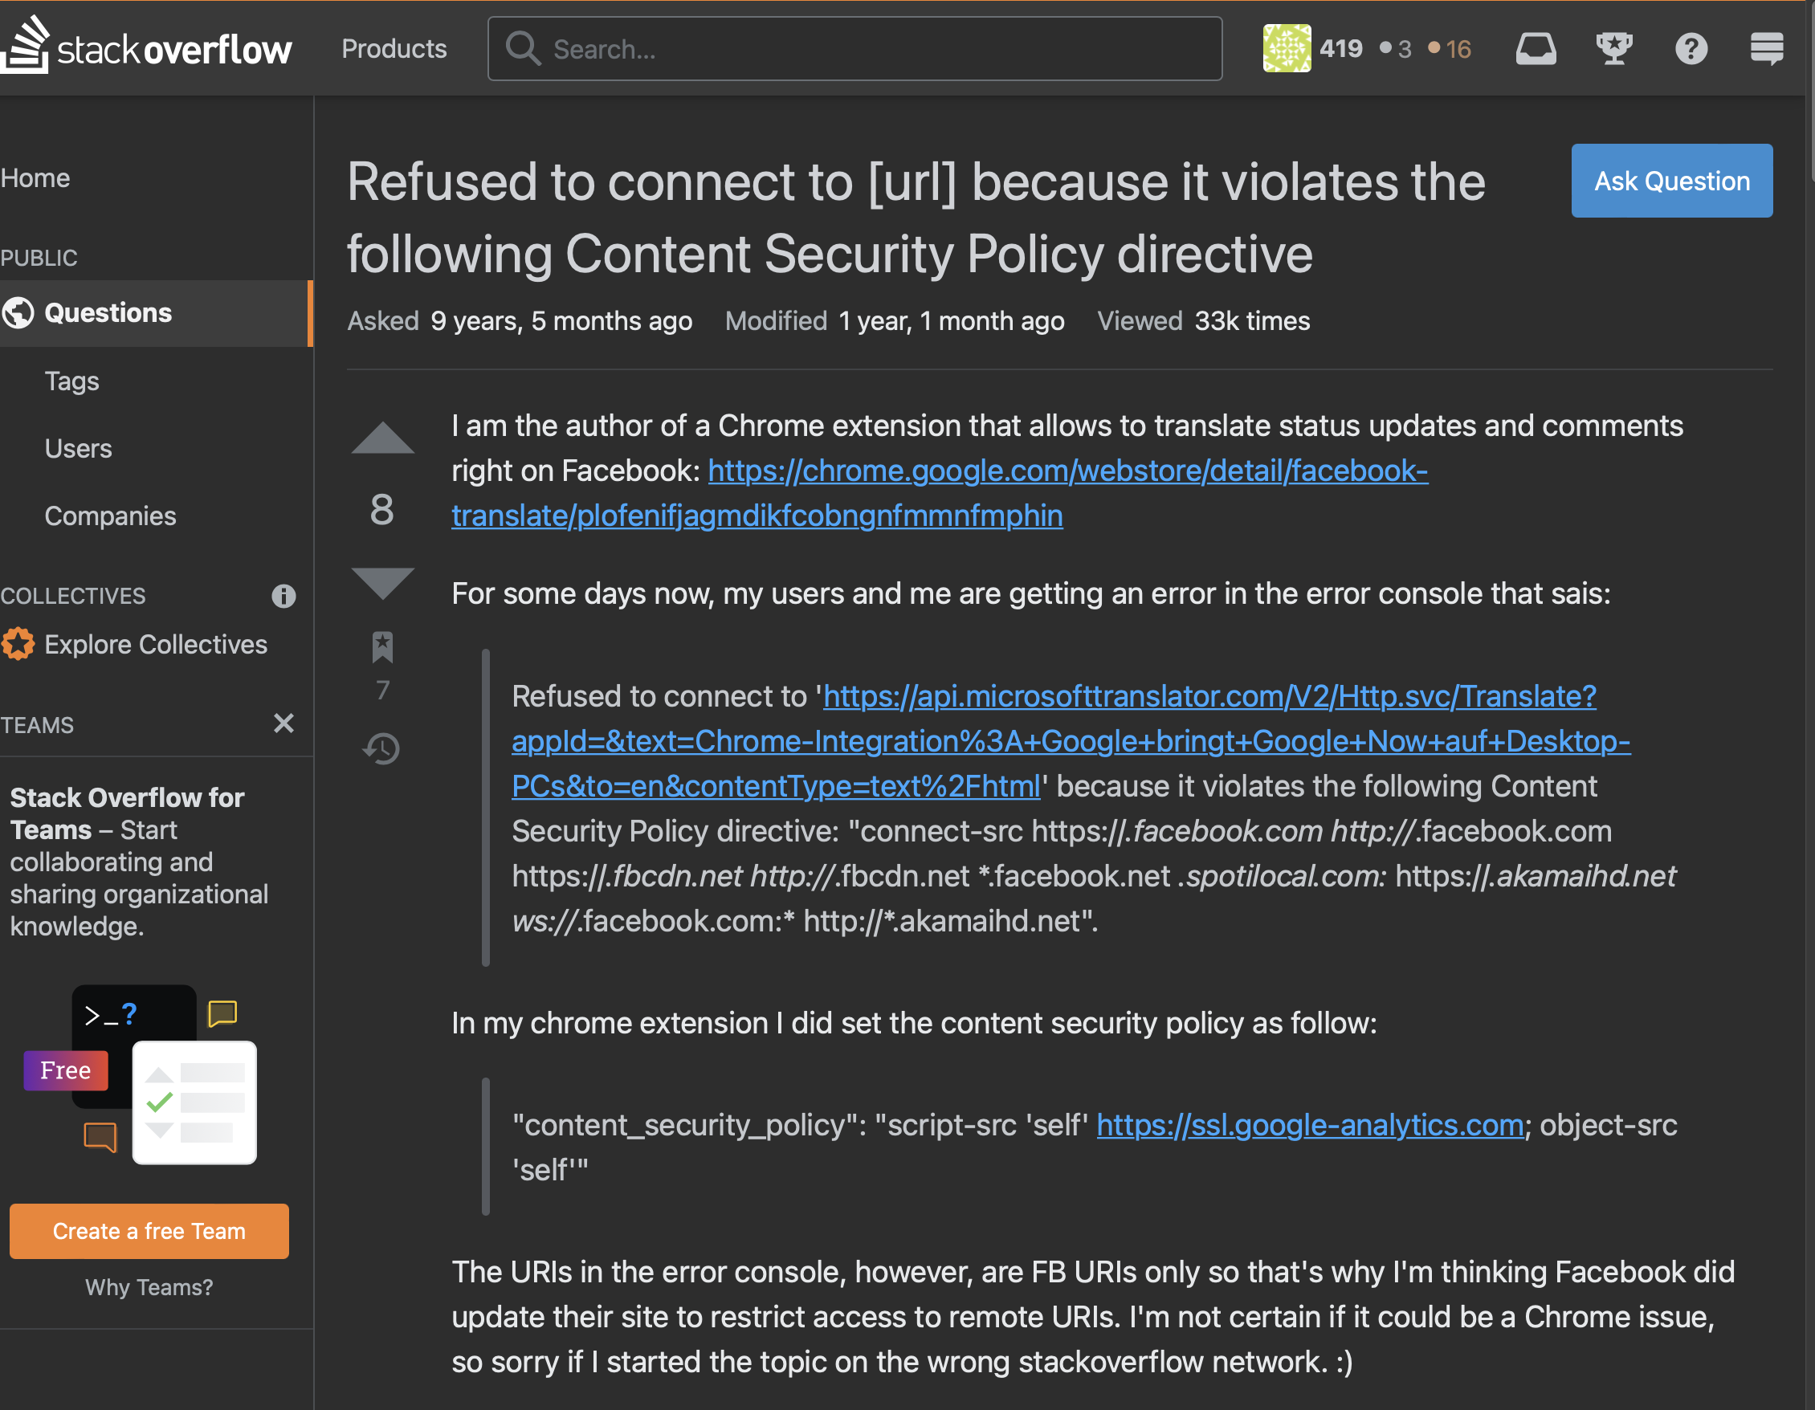Go to Users in sidebar
1815x1410 pixels.
[78, 449]
